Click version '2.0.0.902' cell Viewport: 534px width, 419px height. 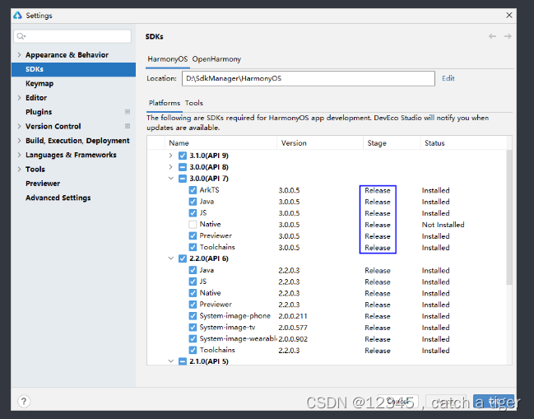293,339
